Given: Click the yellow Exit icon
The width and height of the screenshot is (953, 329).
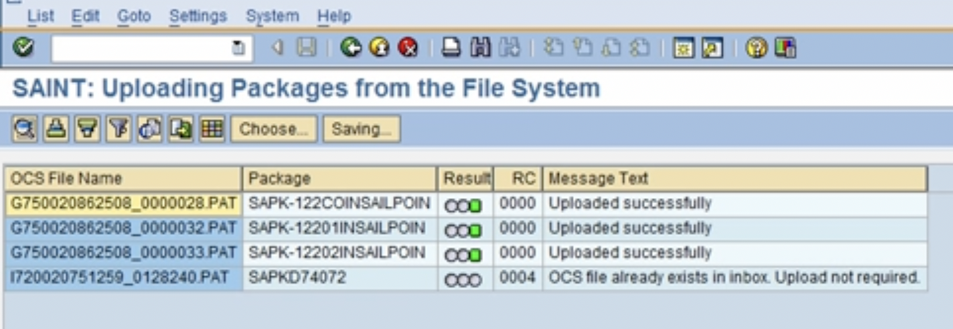Looking at the screenshot, I should pyautogui.click(x=379, y=48).
